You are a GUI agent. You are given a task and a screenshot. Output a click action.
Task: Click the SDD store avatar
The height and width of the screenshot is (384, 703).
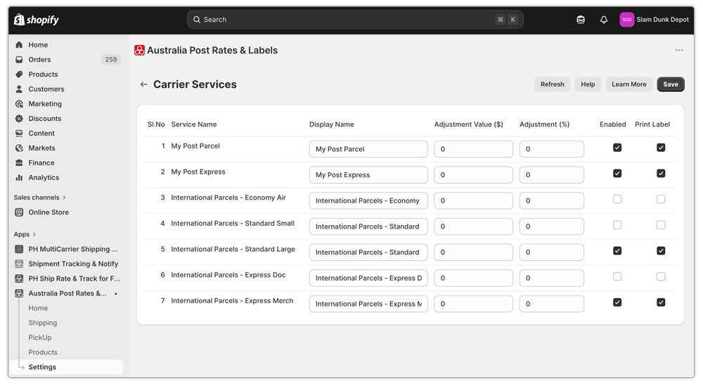coord(627,20)
